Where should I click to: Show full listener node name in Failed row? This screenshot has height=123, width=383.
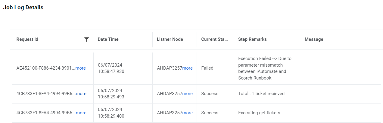click(187, 68)
